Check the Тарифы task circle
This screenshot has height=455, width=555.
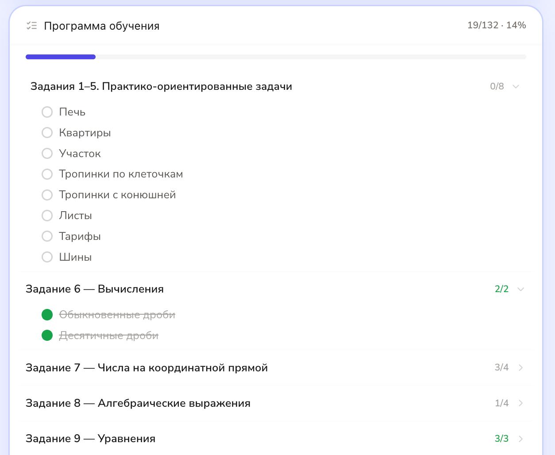47,236
